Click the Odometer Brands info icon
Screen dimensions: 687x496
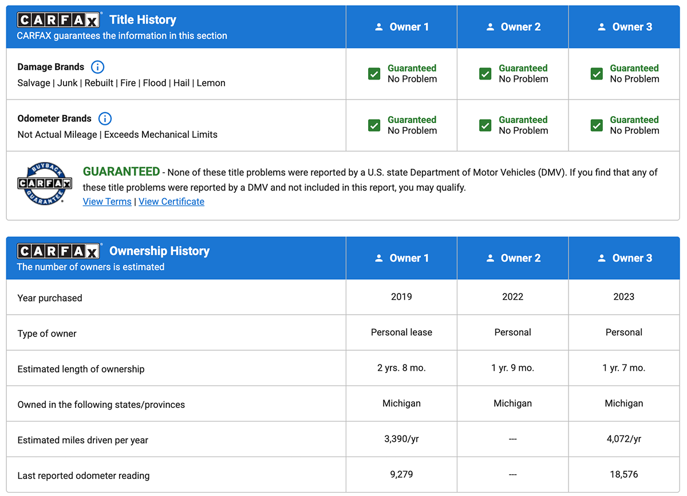click(105, 118)
